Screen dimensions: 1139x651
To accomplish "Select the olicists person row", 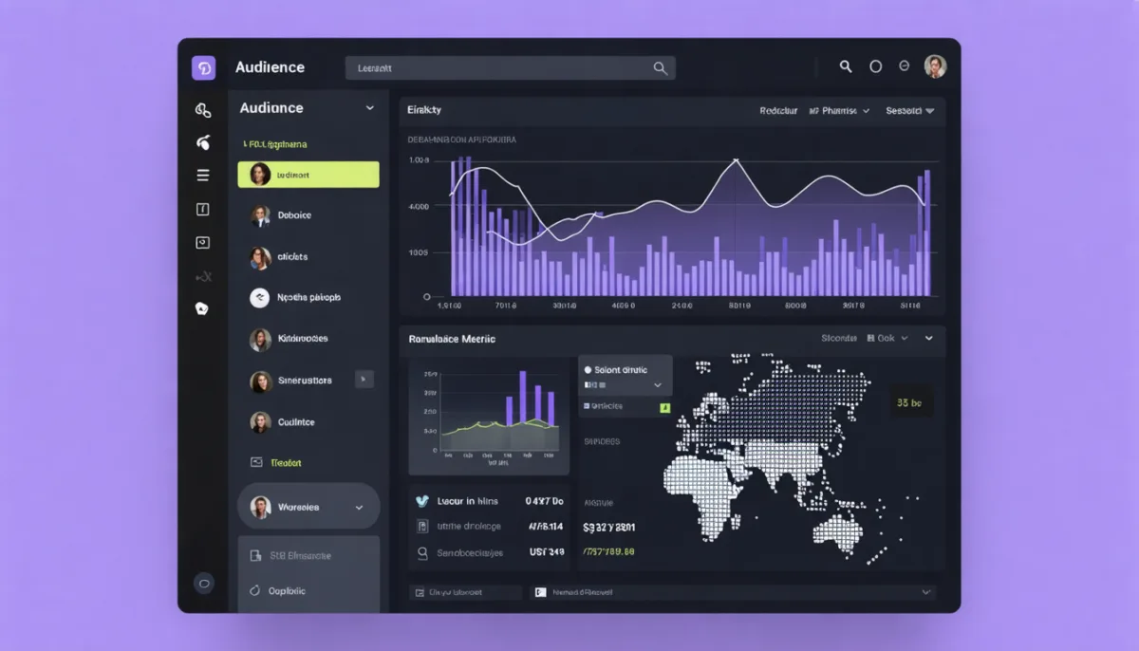I will tap(308, 257).
